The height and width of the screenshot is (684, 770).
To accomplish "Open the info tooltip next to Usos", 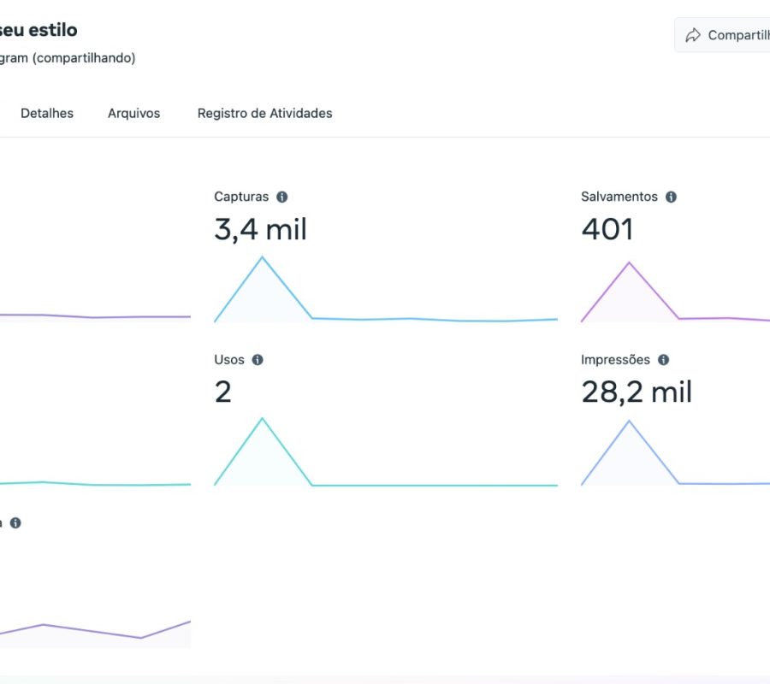I will (258, 360).
